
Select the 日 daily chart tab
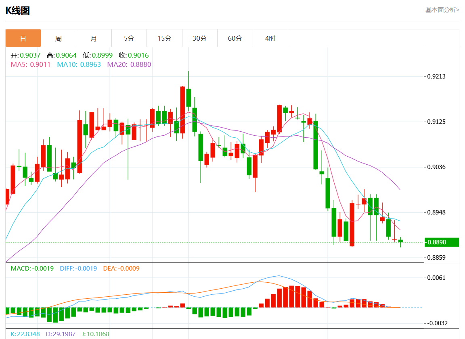pos(23,38)
